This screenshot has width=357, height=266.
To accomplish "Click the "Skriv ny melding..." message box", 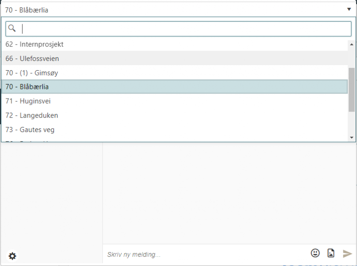I will 205,254.
